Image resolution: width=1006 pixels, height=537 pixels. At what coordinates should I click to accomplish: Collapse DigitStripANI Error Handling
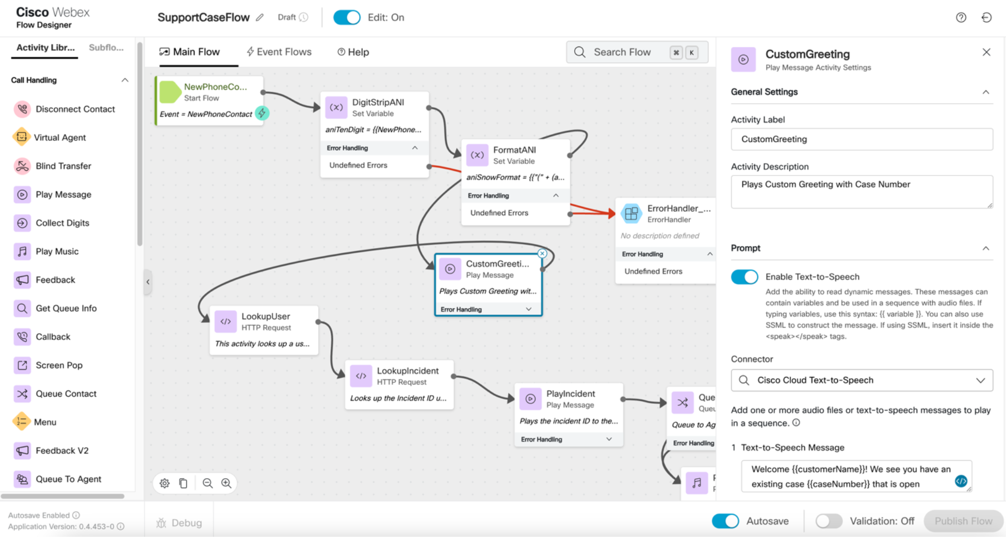coord(415,148)
